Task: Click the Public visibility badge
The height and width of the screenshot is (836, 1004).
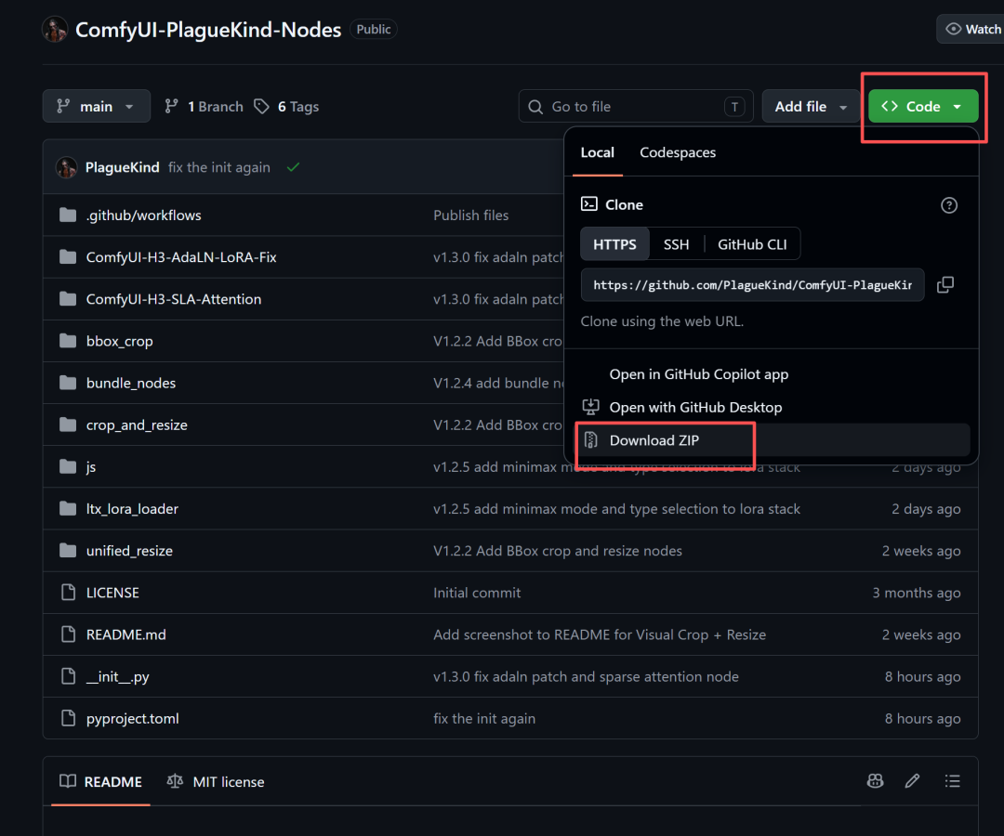Action: (374, 29)
